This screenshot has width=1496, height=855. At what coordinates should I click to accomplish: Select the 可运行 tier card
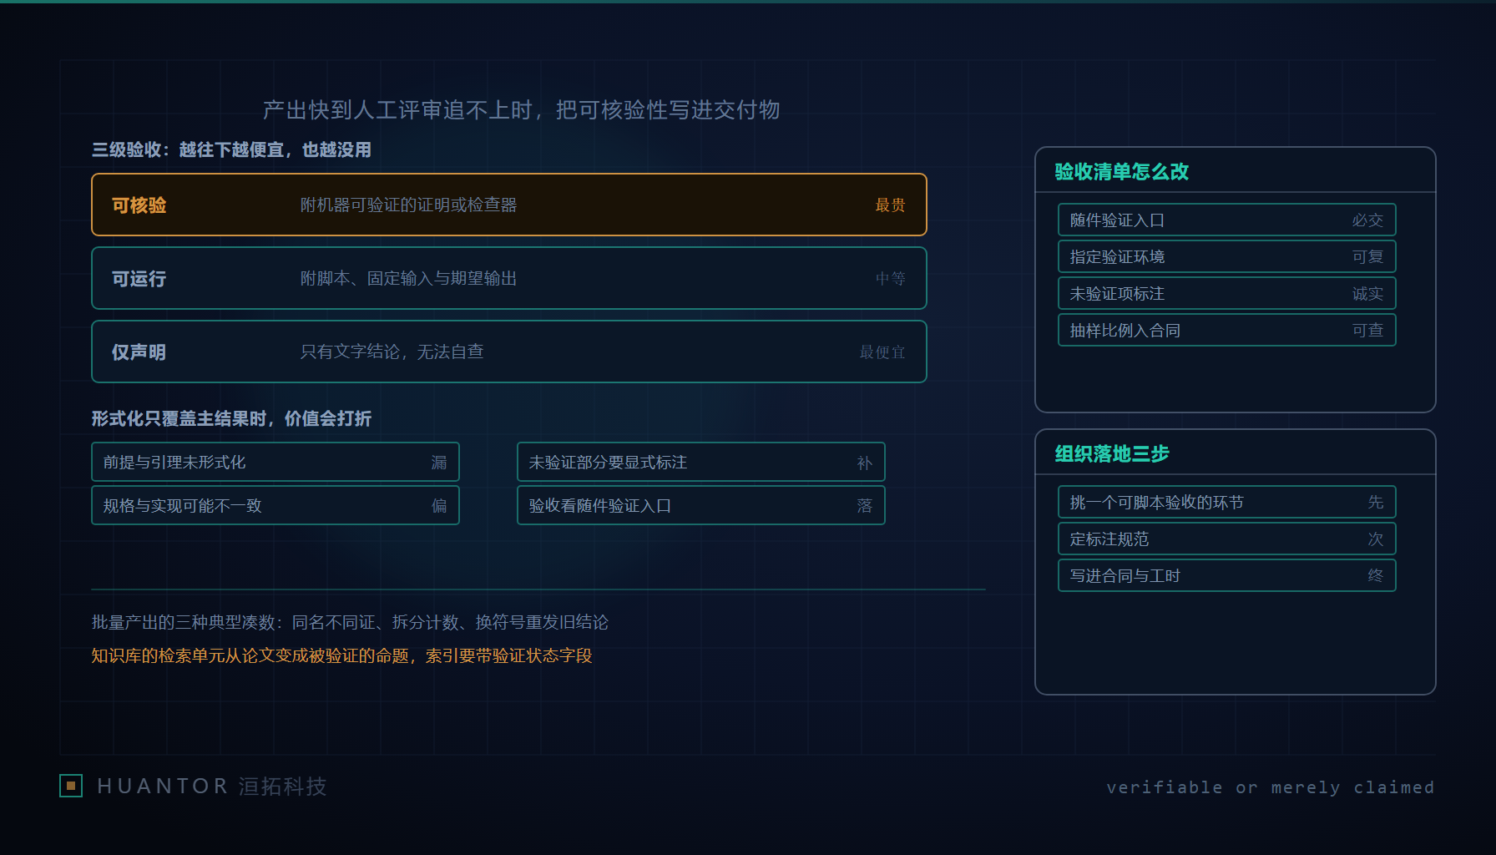point(509,278)
